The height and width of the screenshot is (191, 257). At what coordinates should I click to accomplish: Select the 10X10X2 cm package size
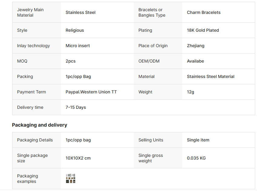click(78, 158)
